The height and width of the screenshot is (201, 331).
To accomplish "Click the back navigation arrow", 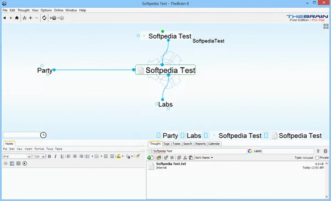I will (x=4, y=18).
